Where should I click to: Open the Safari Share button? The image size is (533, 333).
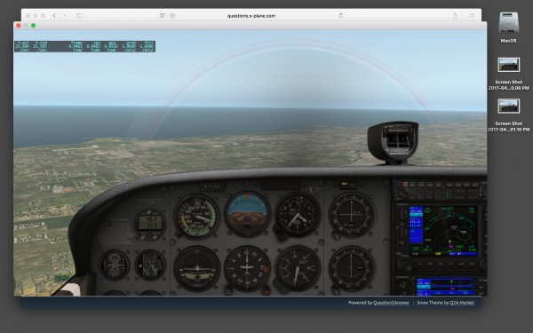point(455,16)
